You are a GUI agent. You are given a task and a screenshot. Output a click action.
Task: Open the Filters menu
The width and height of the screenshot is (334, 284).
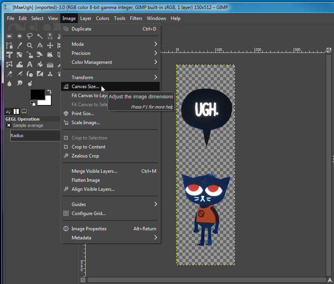coord(136,18)
